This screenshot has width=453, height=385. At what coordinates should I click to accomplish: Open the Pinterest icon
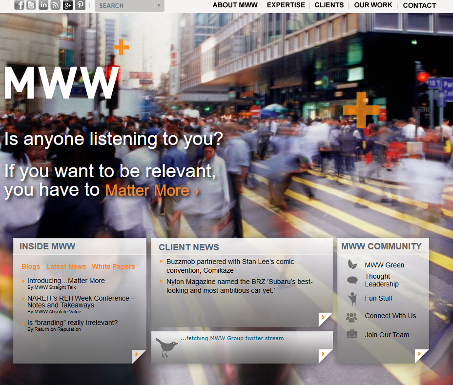coord(80,5)
